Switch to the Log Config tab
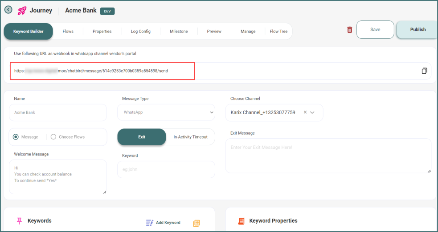This screenshot has height=232, width=438. click(x=140, y=32)
